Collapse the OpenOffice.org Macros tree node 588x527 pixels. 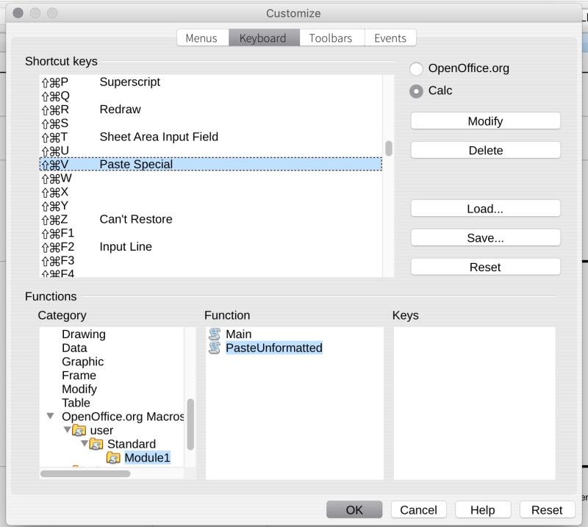point(49,417)
